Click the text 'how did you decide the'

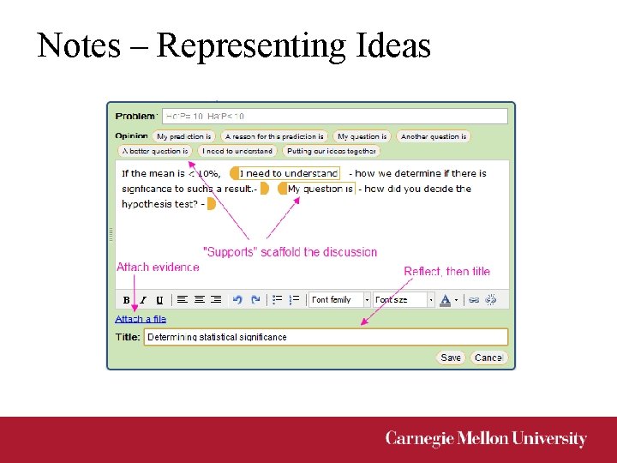click(418, 189)
